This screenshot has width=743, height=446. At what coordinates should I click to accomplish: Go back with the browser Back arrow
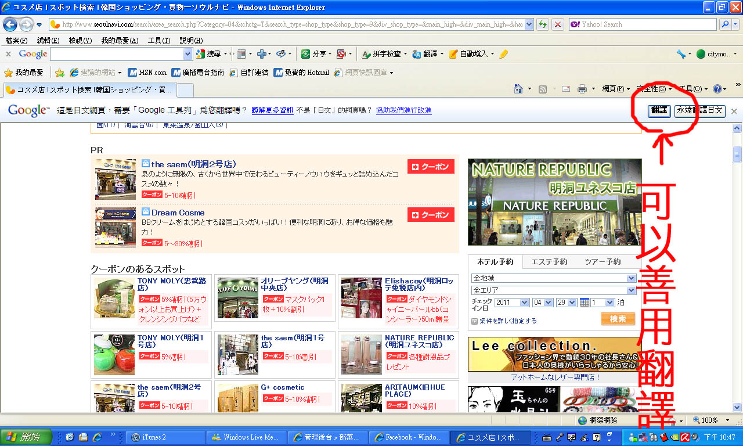click(x=10, y=24)
